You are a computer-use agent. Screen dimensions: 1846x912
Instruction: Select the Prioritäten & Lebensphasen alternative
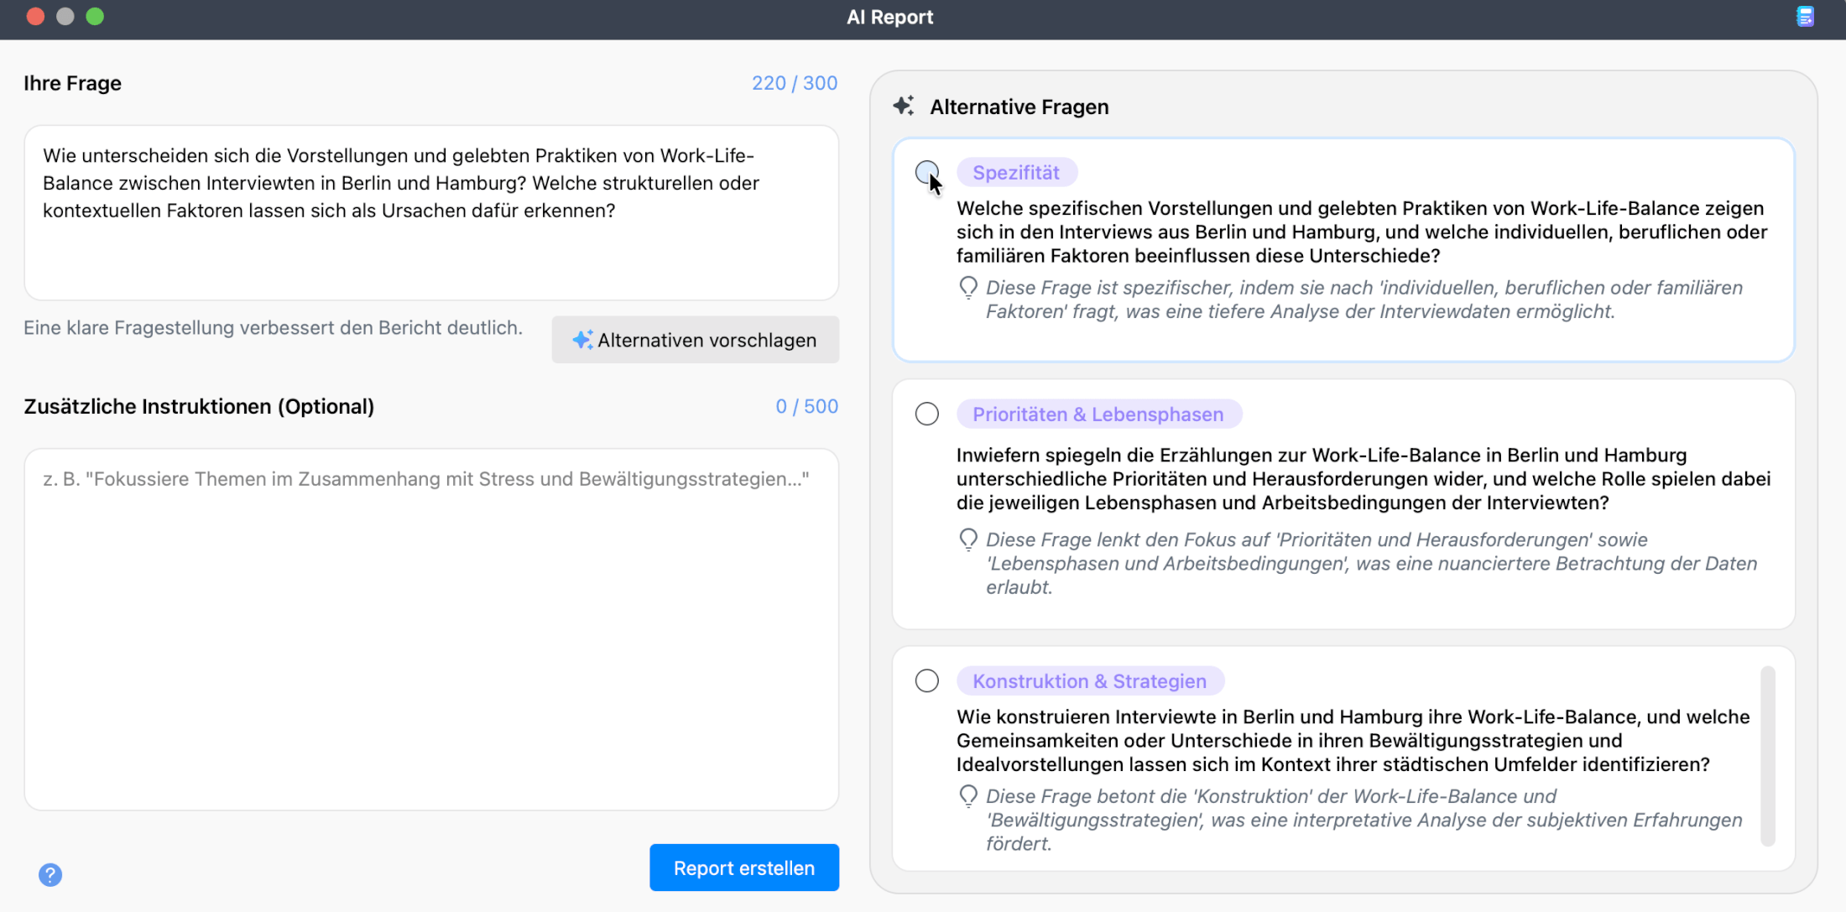tap(926, 414)
